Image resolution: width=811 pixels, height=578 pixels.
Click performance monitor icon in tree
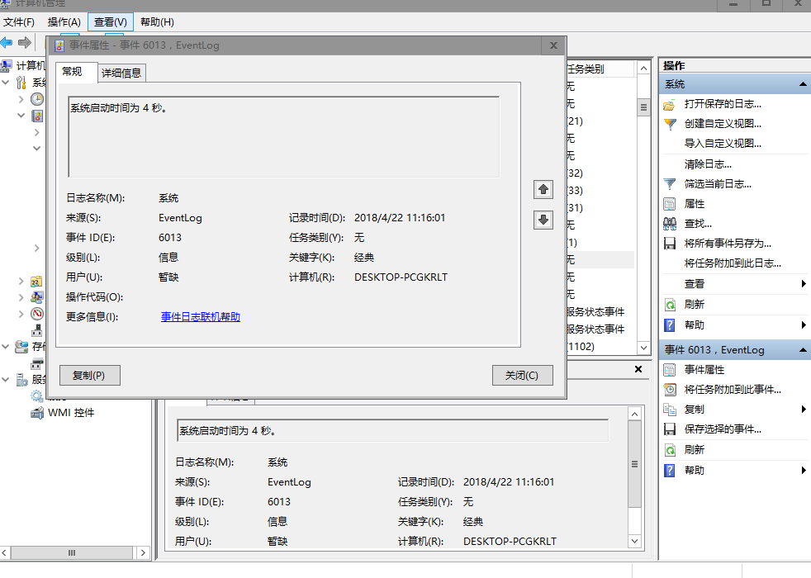coord(37,313)
